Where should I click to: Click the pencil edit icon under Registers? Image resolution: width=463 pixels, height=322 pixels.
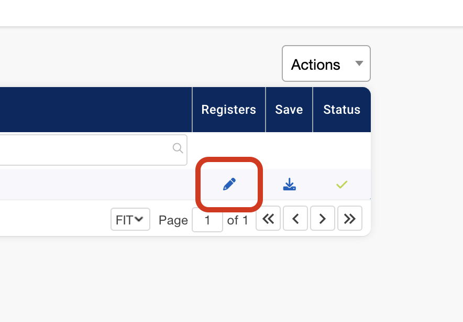(229, 184)
